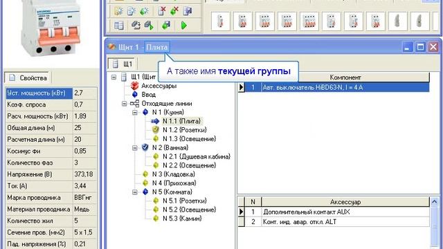Screen dimensions: 443x249
Task: Click the blue Ввод diamond icon
Action: 135,94
